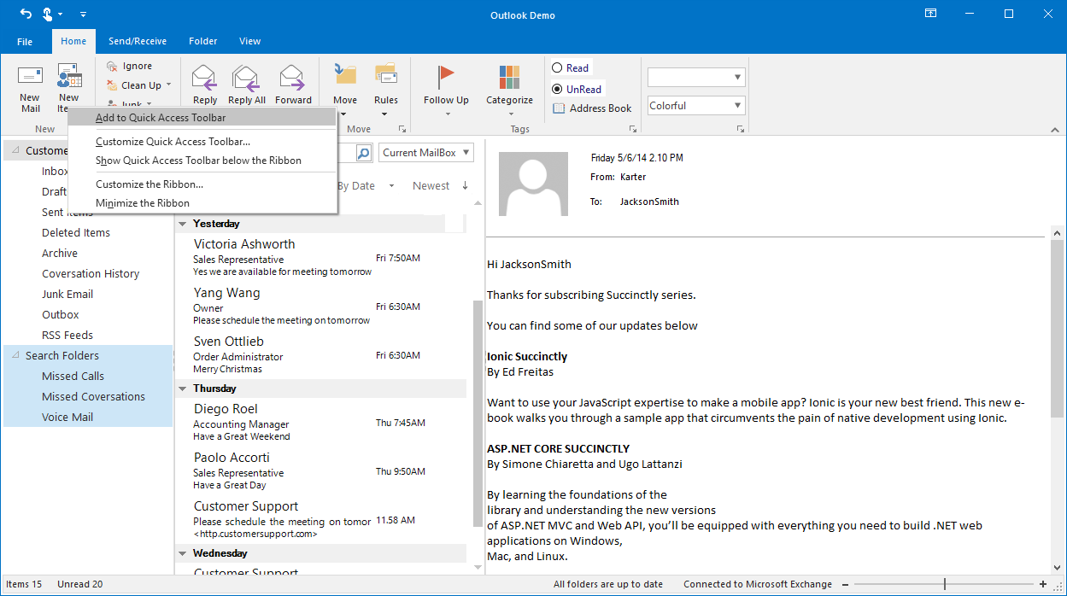This screenshot has width=1067, height=596.
Task: Open the Colorful theme dropdown
Action: 695,105
